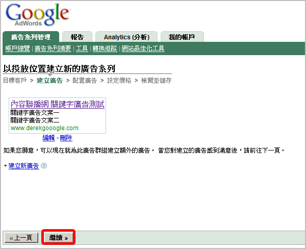Screen dimensions: 306x249
Task: Open the 工具 submenu link
Action: [x=82, y=48]
